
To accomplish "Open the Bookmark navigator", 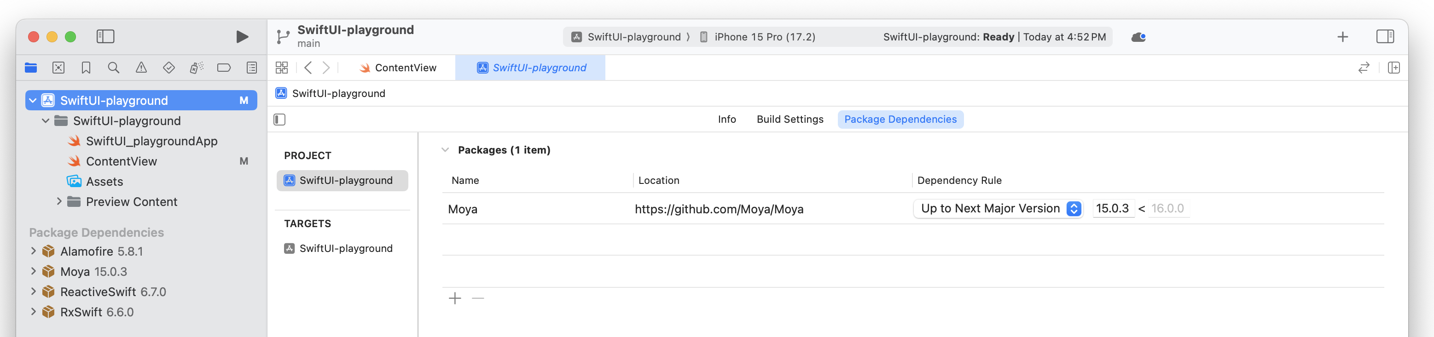I will (x=86, y=68).
